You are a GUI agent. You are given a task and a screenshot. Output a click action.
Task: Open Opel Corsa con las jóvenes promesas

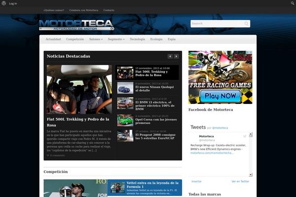tap(156, 121)
